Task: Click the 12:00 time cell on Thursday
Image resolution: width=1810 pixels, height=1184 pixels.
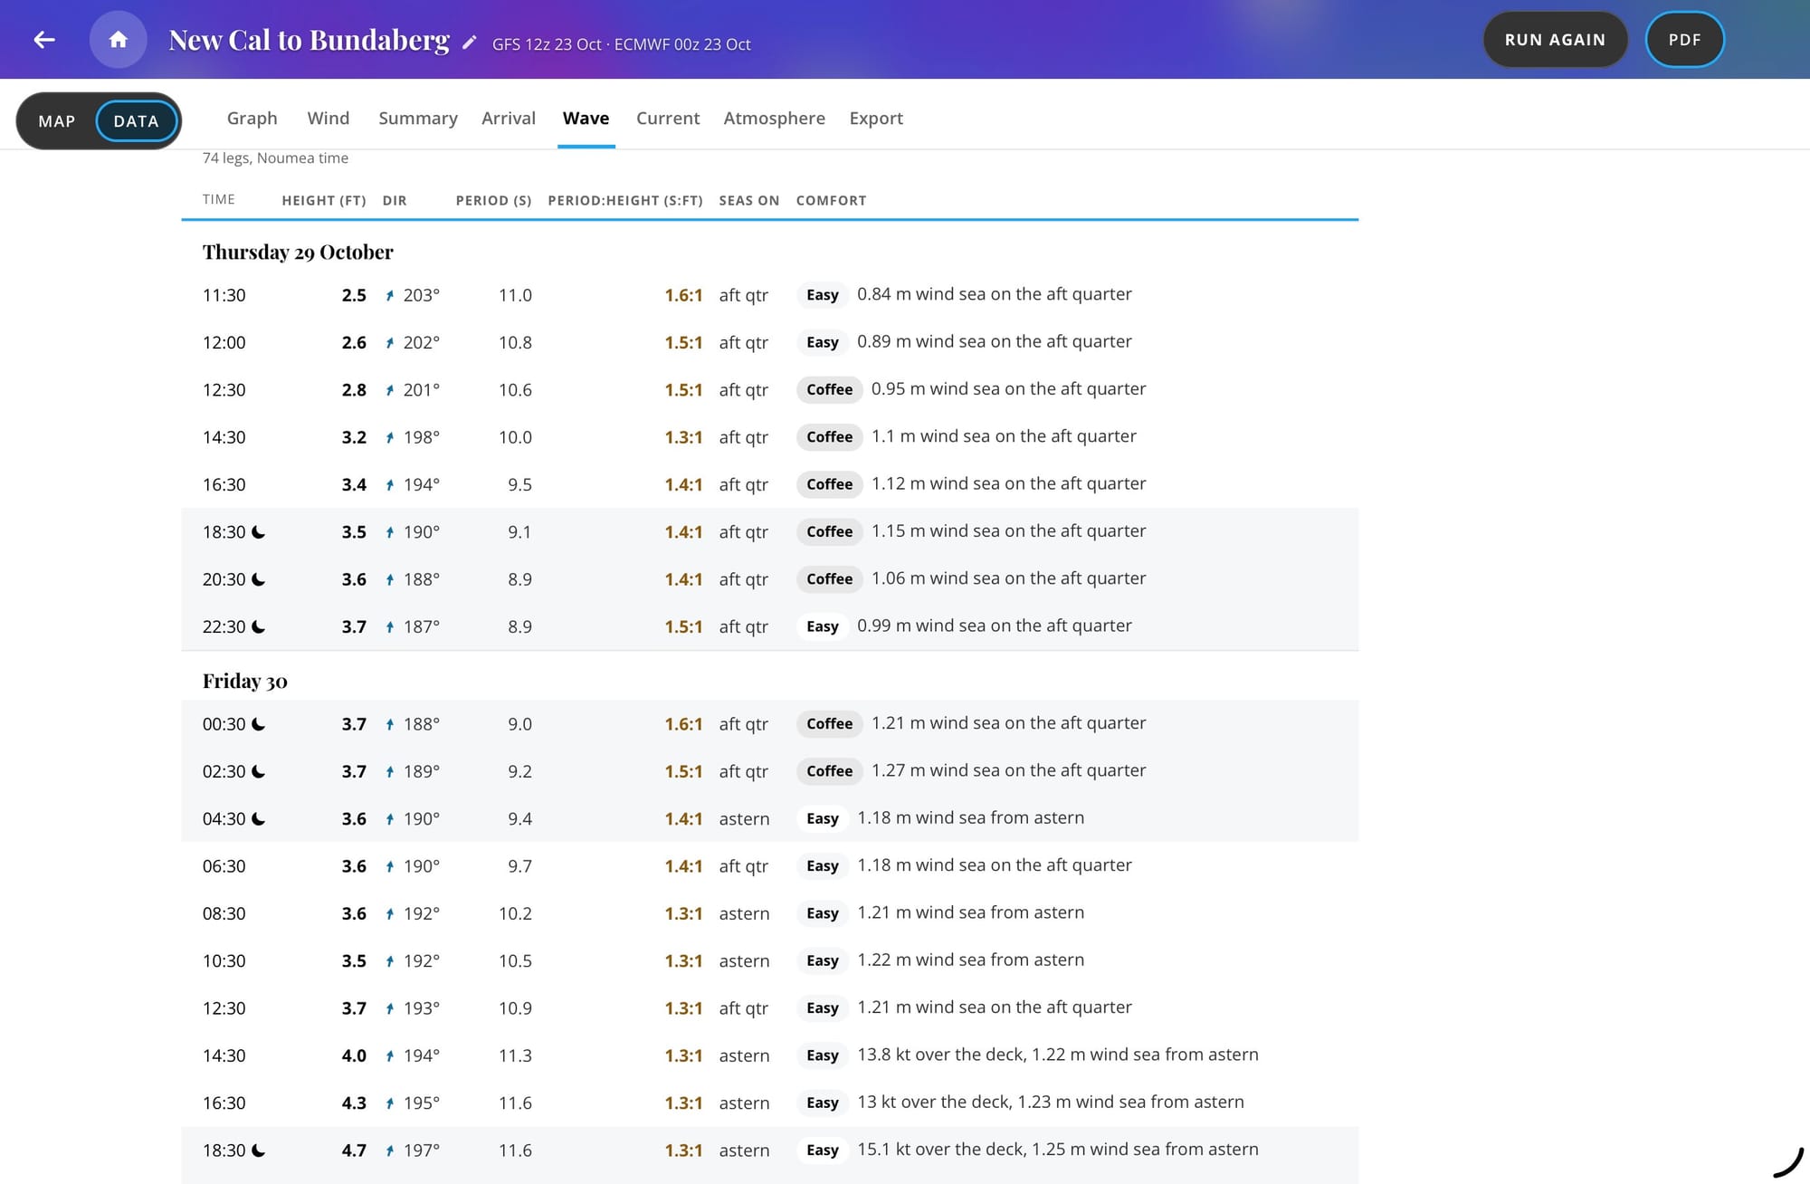Action: 224,343
